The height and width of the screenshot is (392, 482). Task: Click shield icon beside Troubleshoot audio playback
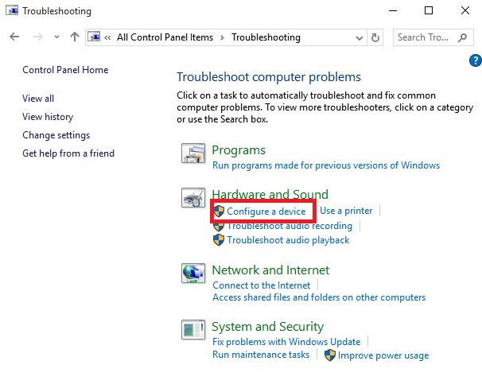tap(219, 240)
